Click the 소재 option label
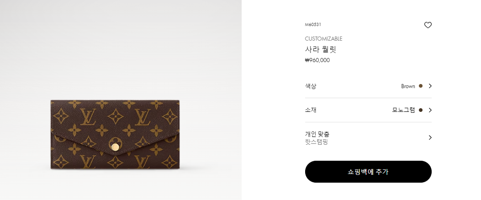Image resolution: width=481 pixels, height=200 pixels. pos(311,110)
